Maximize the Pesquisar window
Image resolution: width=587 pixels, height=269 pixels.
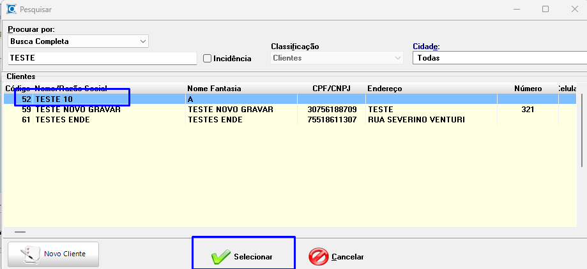(x=545, y=10)
